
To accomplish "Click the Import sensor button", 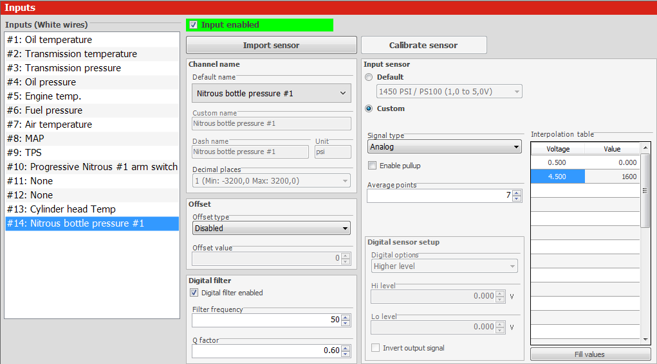I will click(x=271, y=45).
